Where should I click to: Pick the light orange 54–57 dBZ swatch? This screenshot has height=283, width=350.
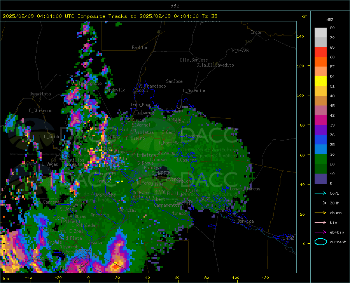(320, 72)
